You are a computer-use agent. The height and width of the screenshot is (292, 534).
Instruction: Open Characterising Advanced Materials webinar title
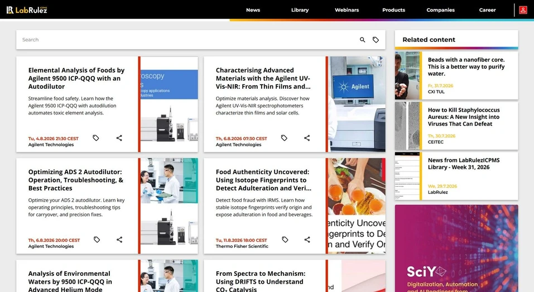pos(263,78)
